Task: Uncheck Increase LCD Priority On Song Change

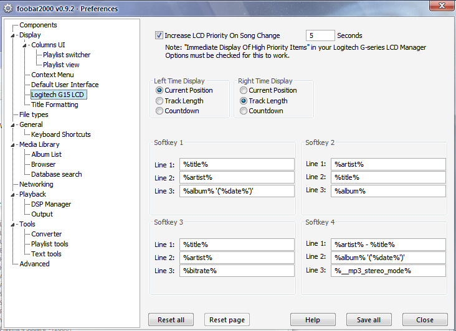Action: (x=159, y=35)
